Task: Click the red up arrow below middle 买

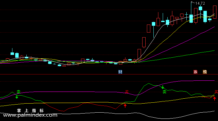Action: (x=125, y=106)
